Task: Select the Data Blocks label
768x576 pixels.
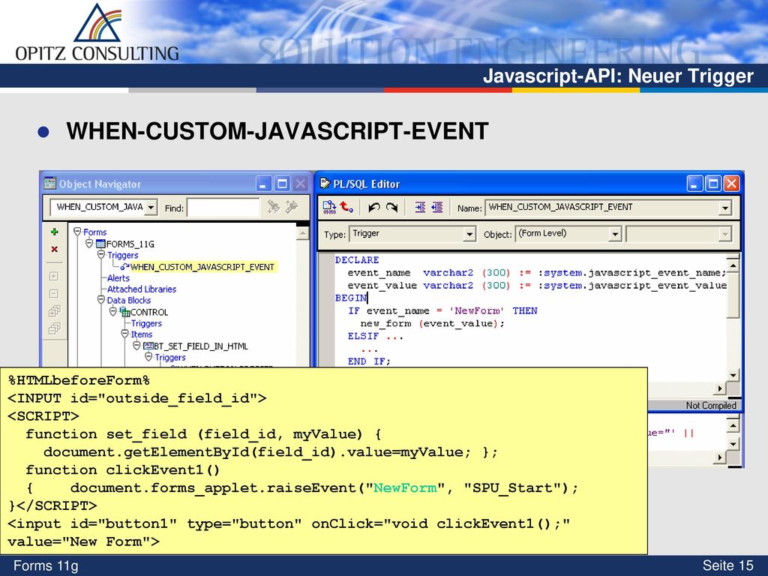Action: point(129,300)
